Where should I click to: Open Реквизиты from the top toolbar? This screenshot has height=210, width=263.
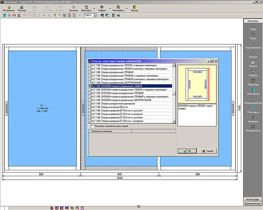coord(9,8)
